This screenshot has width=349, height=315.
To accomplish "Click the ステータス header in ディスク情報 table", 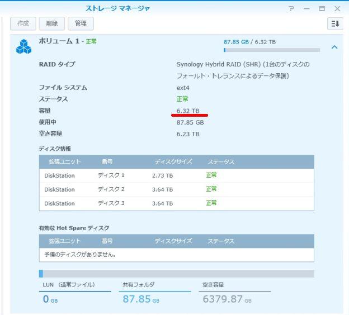I will (x=221, y=161).
